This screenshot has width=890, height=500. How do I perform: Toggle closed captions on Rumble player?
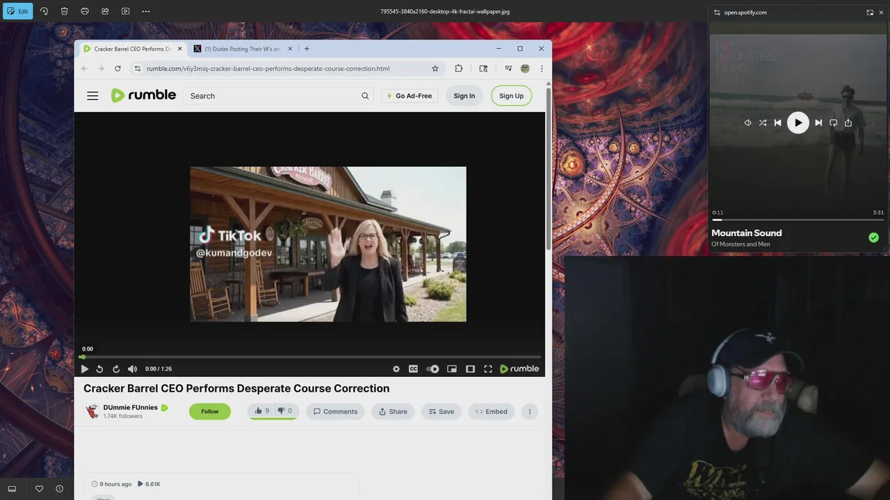(413, 369)
